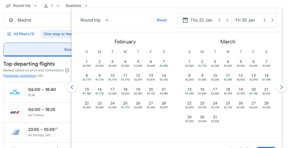Screen dimensions: 289x148
Task: Move return date back one day
Action: [264, 20]
